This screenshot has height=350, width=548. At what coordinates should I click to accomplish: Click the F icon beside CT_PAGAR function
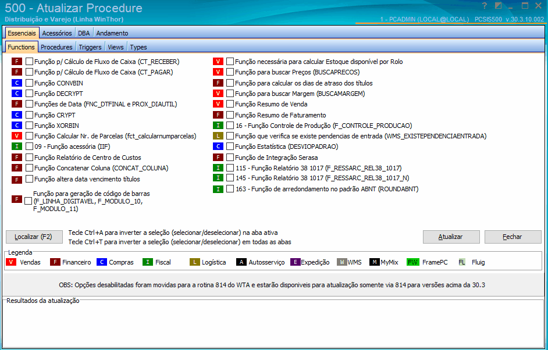tap(17, 72)
